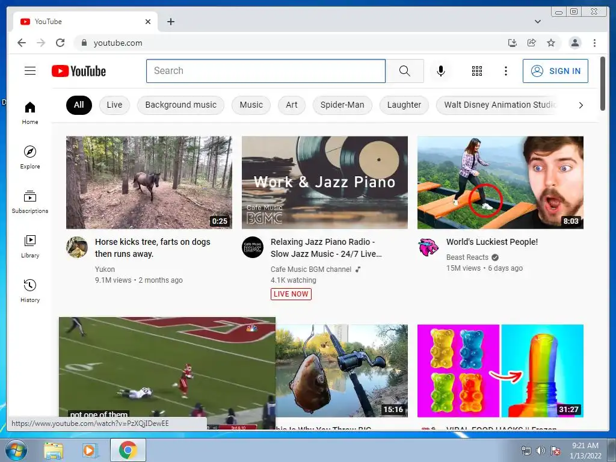Screen dimensions: 616x462
Task: Click the volume speaker tray icon
Action: 541,451
